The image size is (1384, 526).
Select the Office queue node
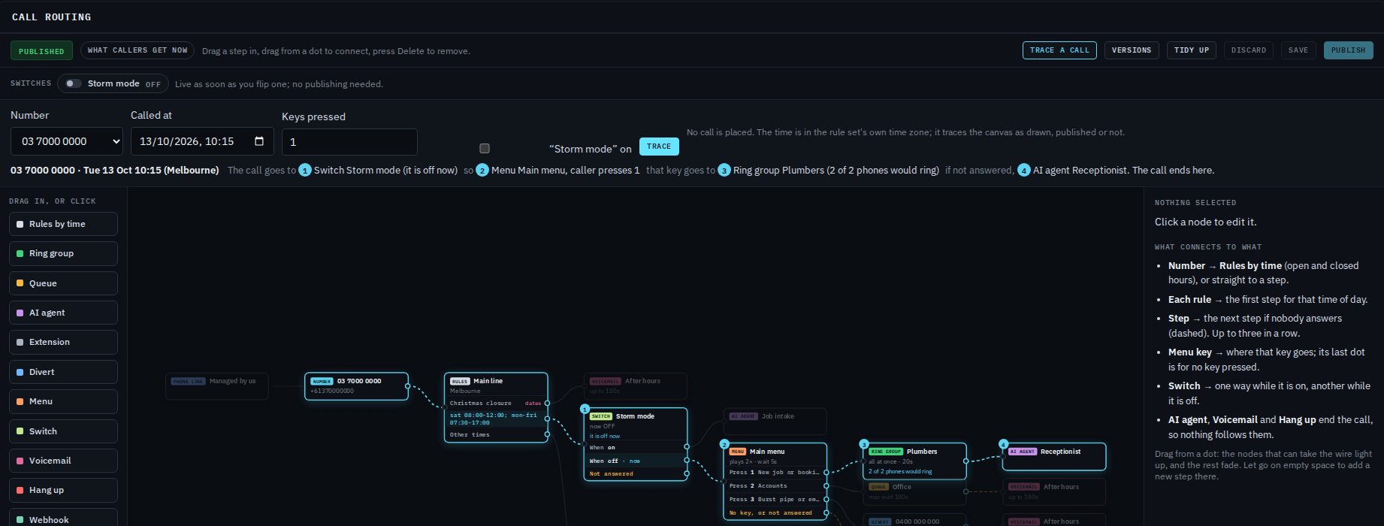pos(914,491)
